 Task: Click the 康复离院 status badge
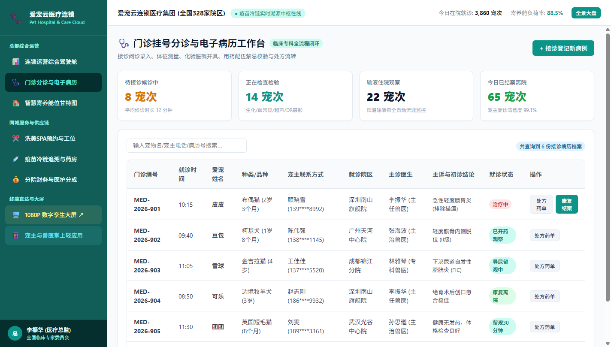pos(502,296)
